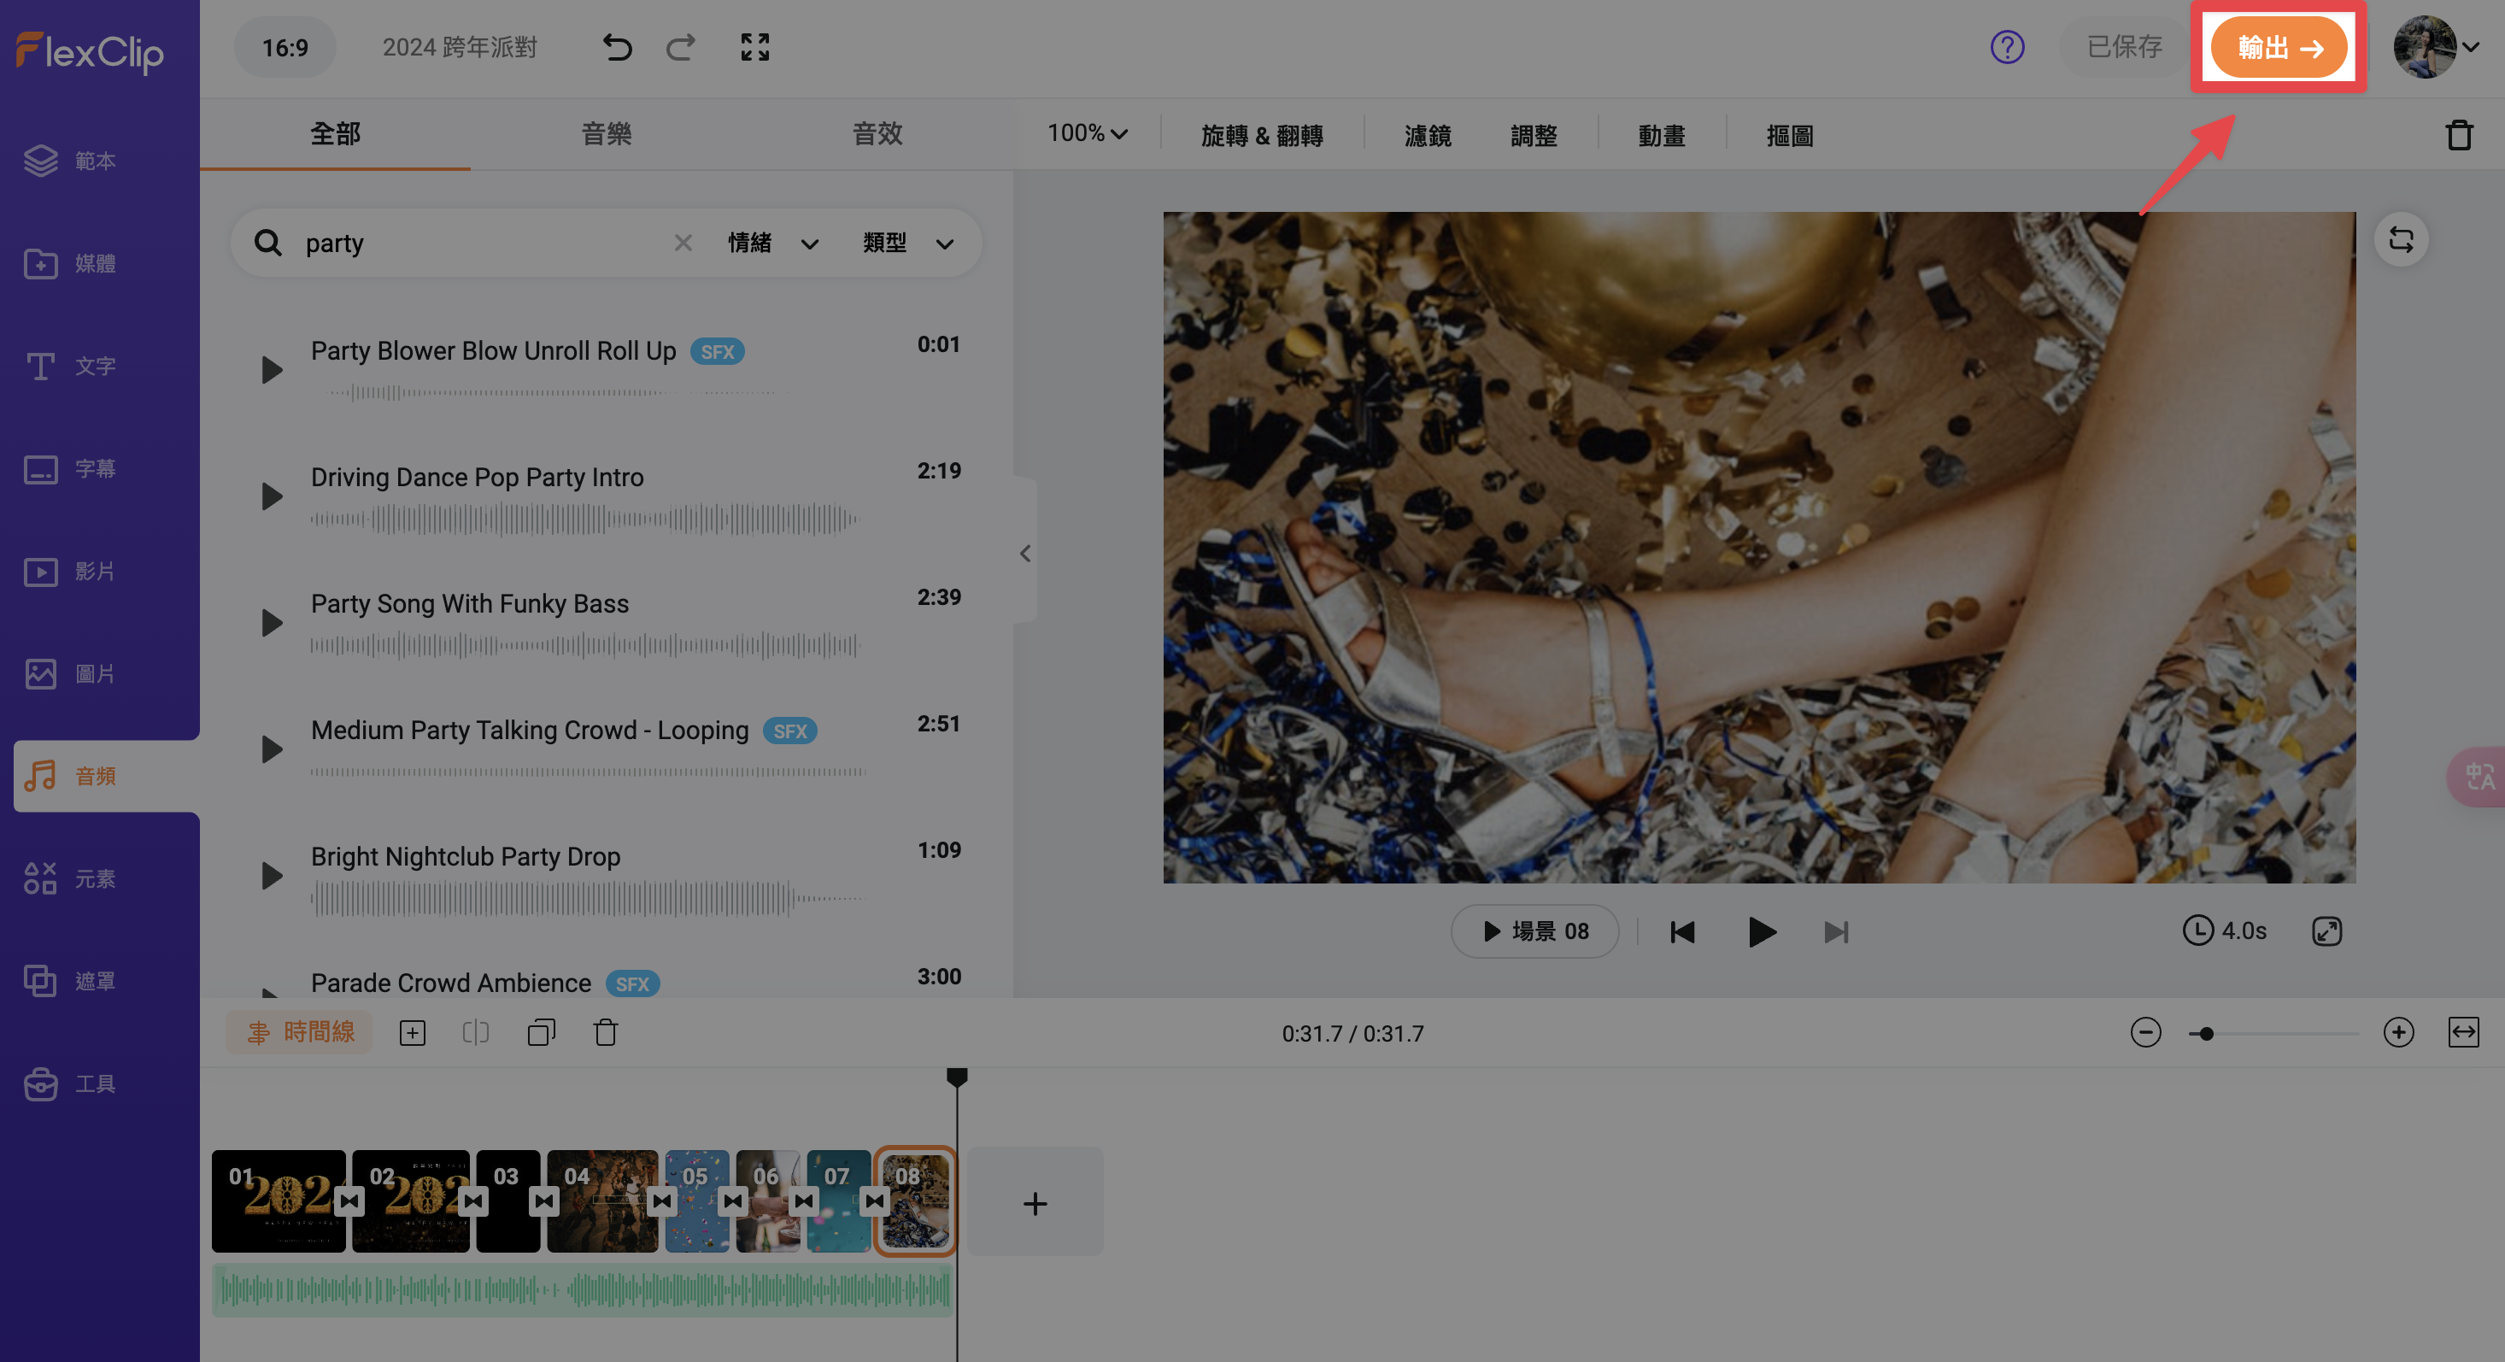Toggle transition between scene 01 and 02
The height and width of the screenshot is (1362, 2505).
click(x=350, y=1201)
